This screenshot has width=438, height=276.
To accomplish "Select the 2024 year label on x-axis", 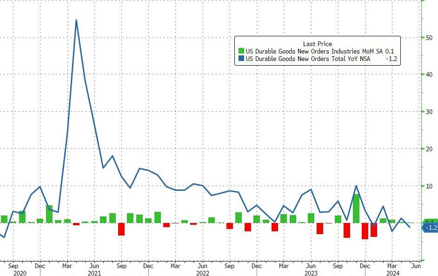I will click(393, 273).
